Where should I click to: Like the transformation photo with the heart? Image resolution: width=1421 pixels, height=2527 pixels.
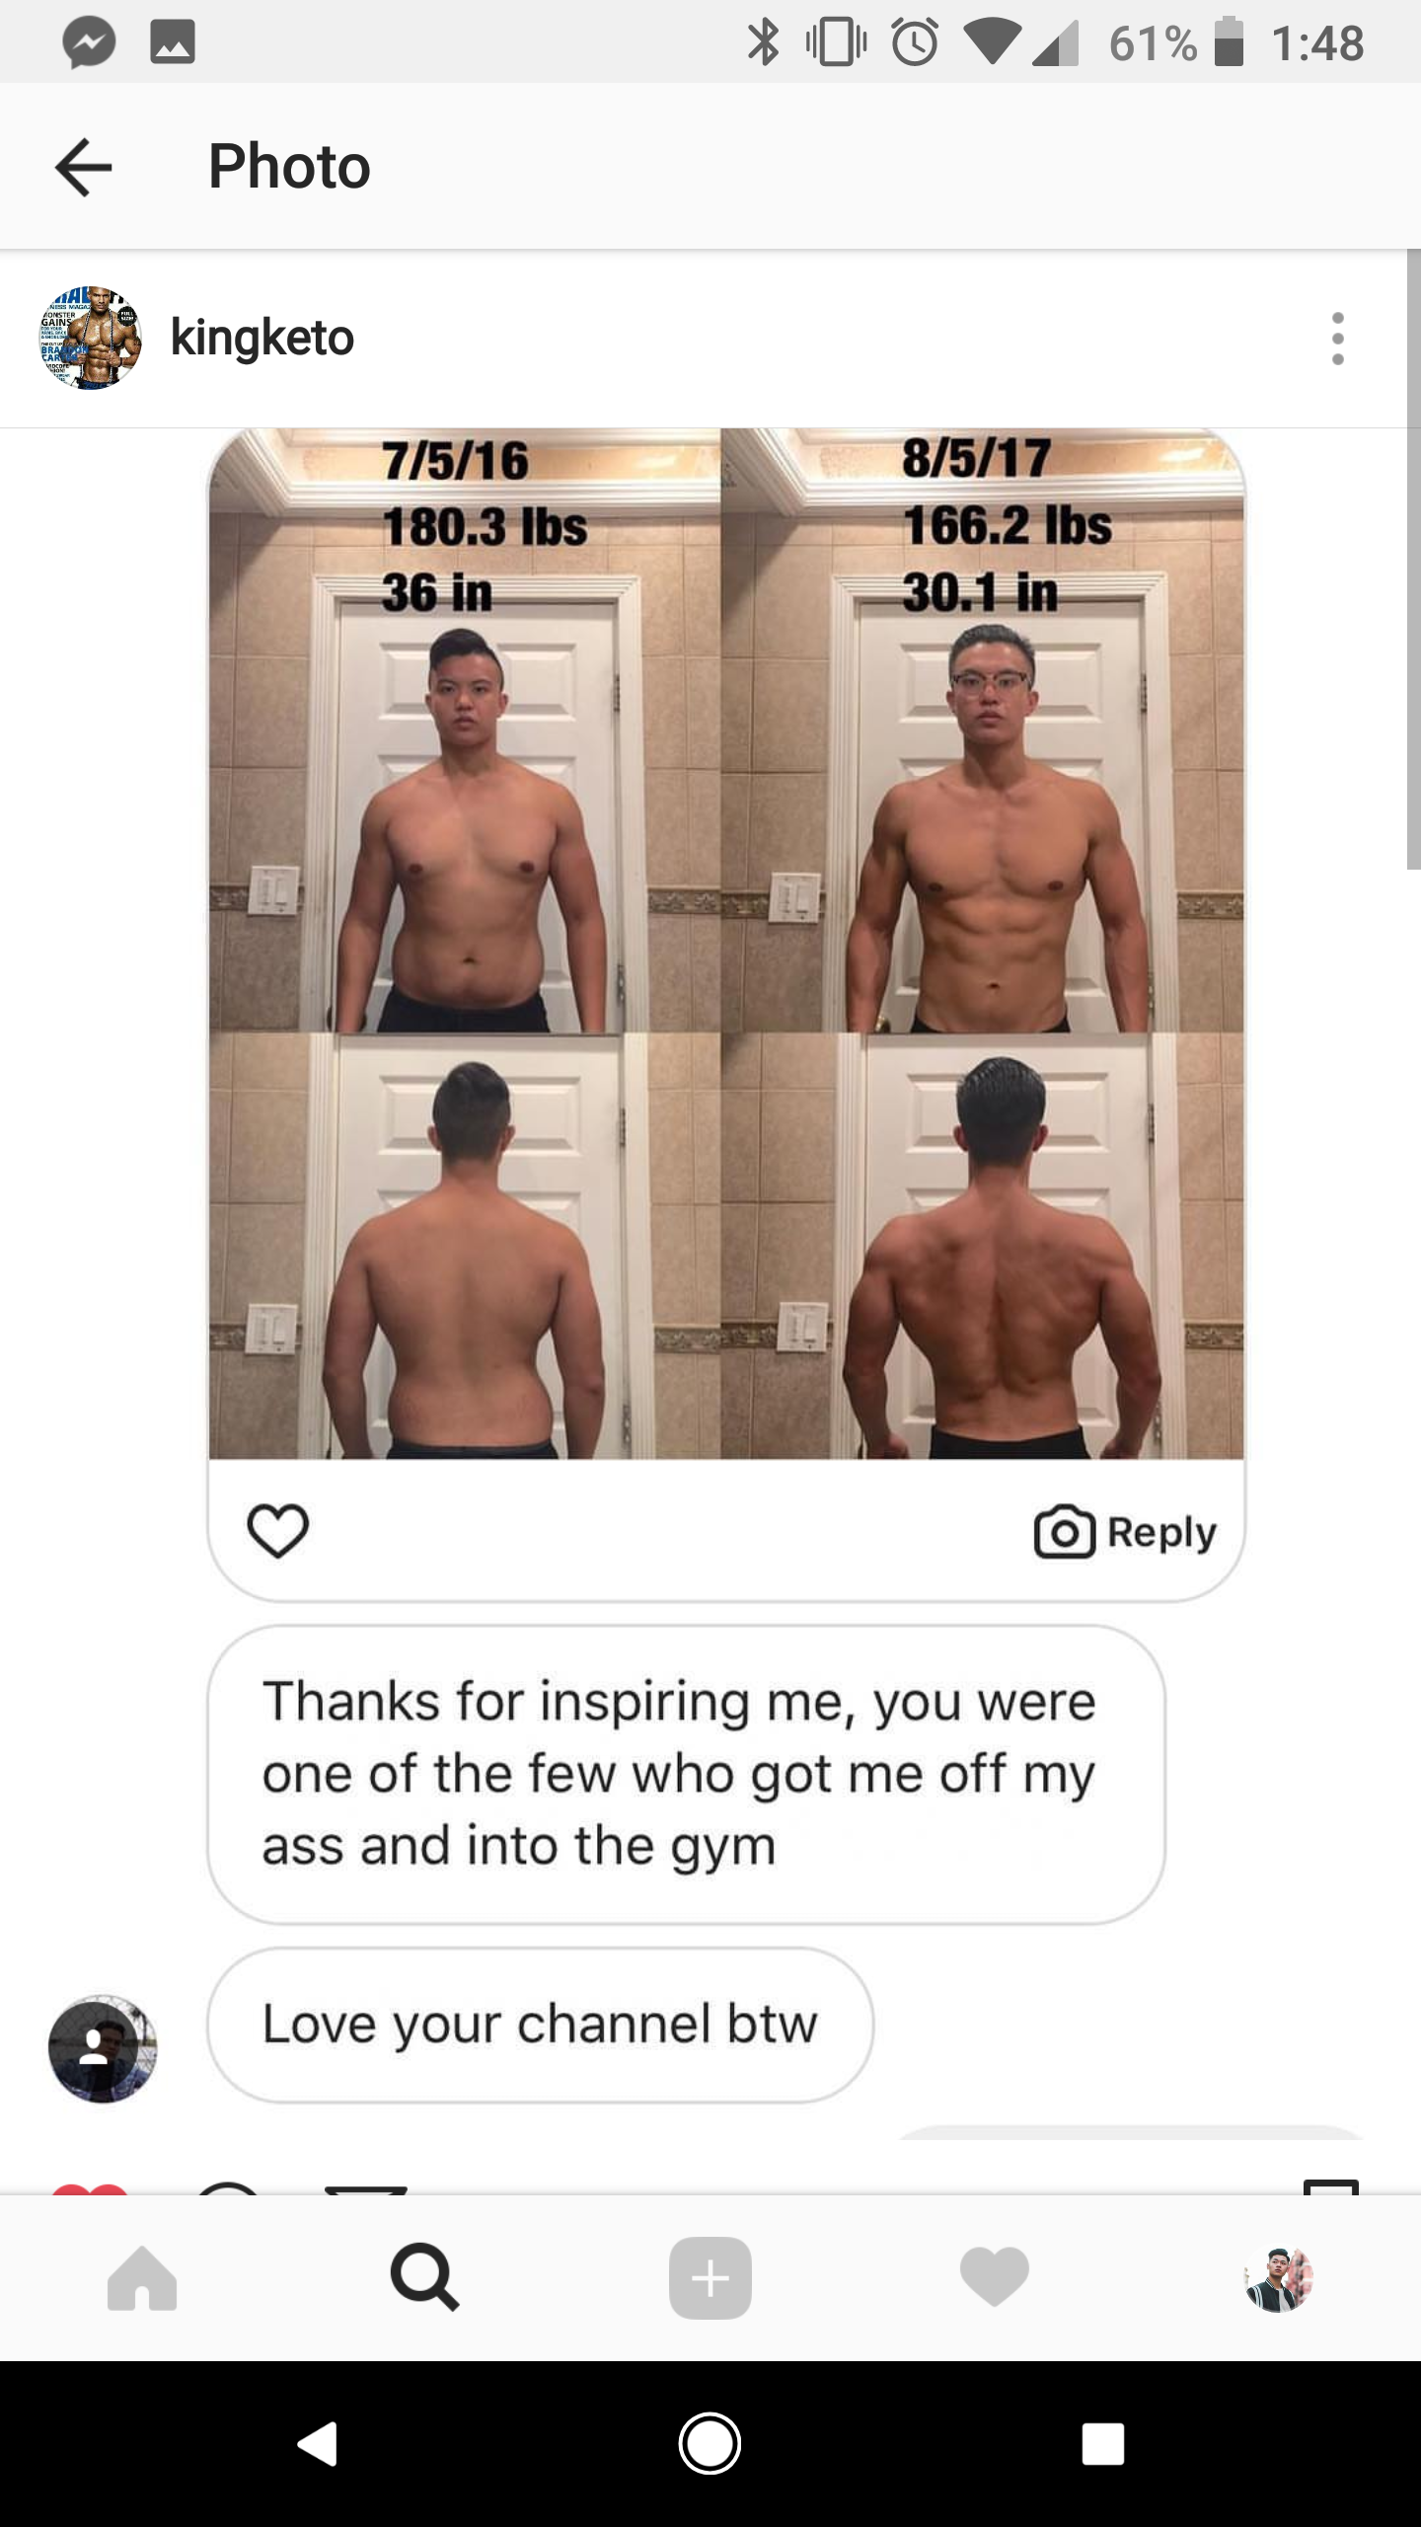[278, 1530]
